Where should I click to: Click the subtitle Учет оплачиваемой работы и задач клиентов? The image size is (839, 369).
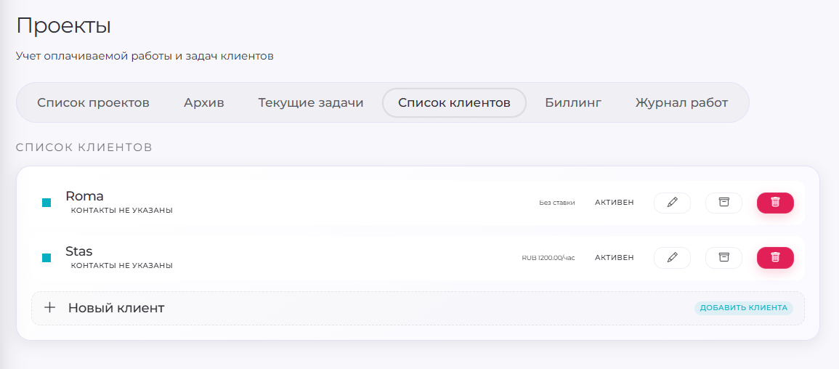click(x=145, y=56)
